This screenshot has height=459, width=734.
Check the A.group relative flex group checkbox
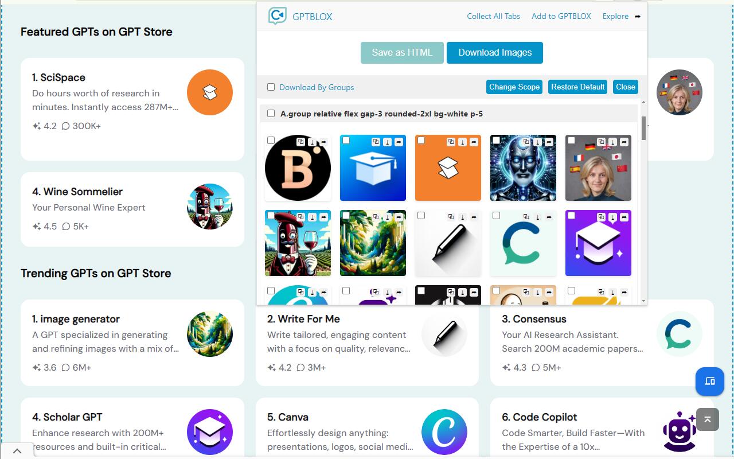click(271, 114)
